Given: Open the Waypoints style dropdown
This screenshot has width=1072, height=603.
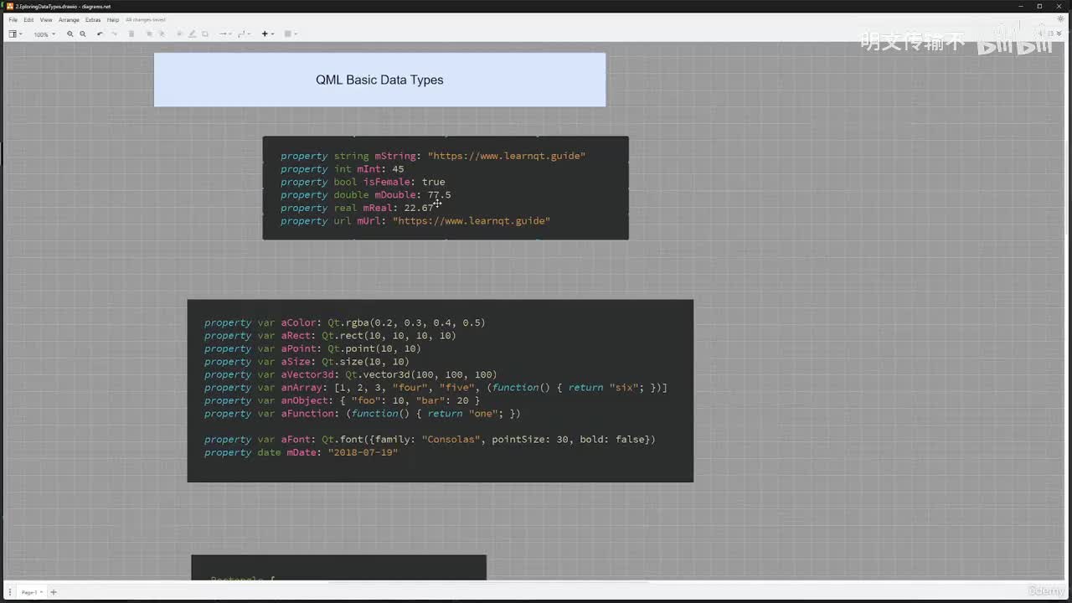Looking at the screenshot, I should click(244, 34).
